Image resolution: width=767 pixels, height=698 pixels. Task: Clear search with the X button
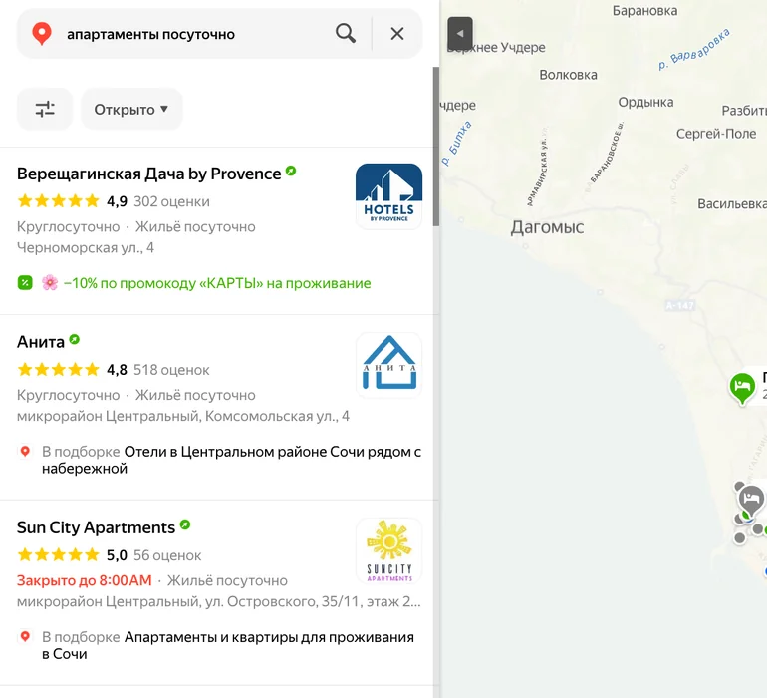(397, 33)
